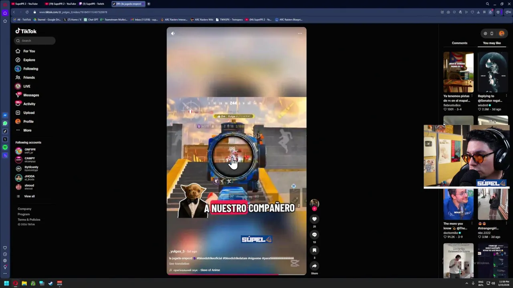Click coin icon beside phone icon

(x=485, y=34)
